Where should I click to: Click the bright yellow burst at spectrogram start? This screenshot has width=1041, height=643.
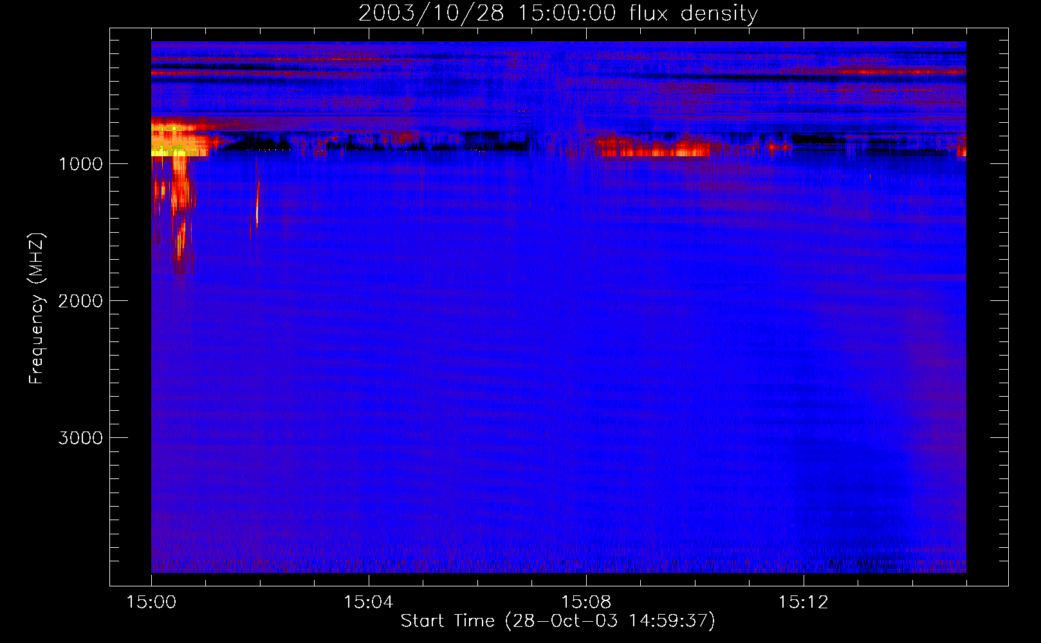click(179, 138)
